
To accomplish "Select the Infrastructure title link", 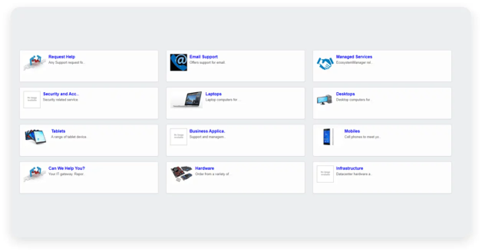I will coord(349,168).
